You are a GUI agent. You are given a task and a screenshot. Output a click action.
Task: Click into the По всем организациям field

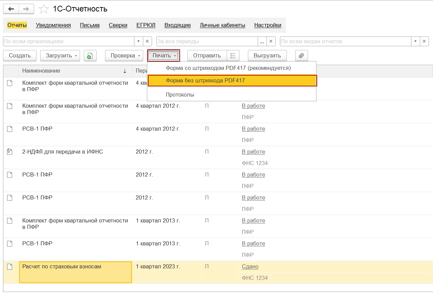click(69, 42)
